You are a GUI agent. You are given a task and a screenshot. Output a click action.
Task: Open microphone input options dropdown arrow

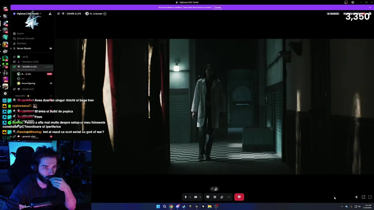click(x=190, y=197)
